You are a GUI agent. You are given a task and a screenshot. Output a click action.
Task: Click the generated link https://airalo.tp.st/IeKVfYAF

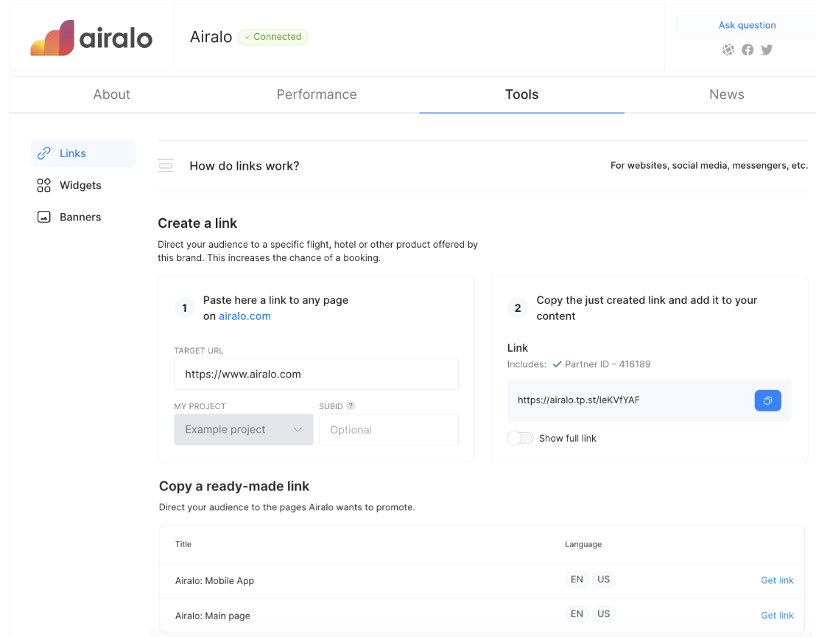[578, 400]
